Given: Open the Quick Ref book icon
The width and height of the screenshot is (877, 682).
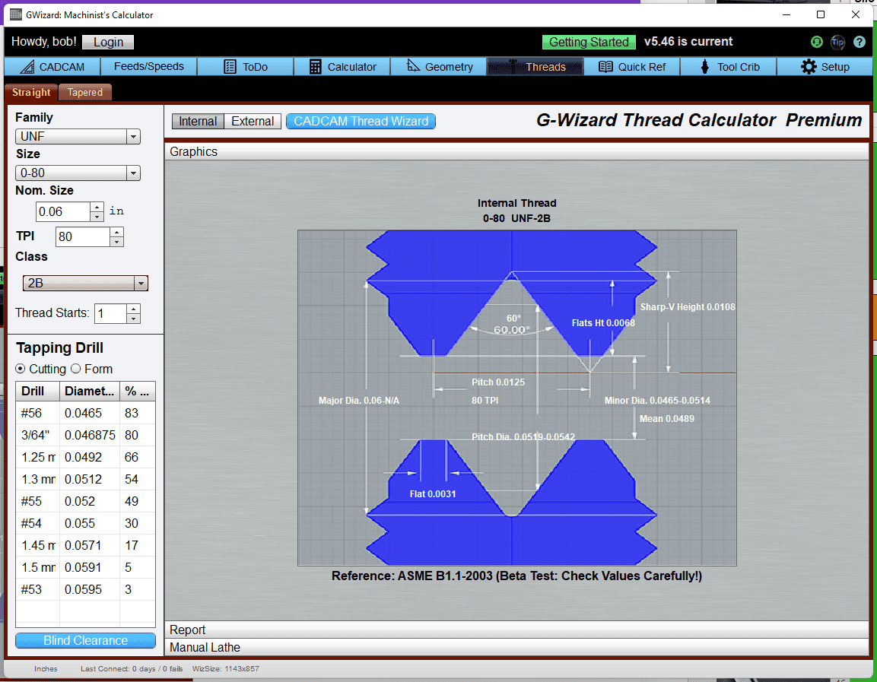Looking at the screenshot, I should pos(605,66).
